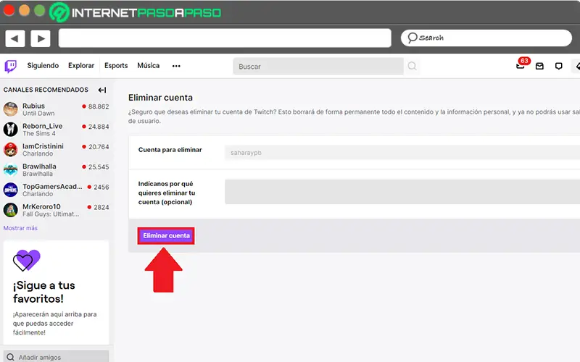The width and height of the screenshot is (580, 362).
Task: Focus the Buscar search field
Action: pyautogui.click(x=318, y=66)
